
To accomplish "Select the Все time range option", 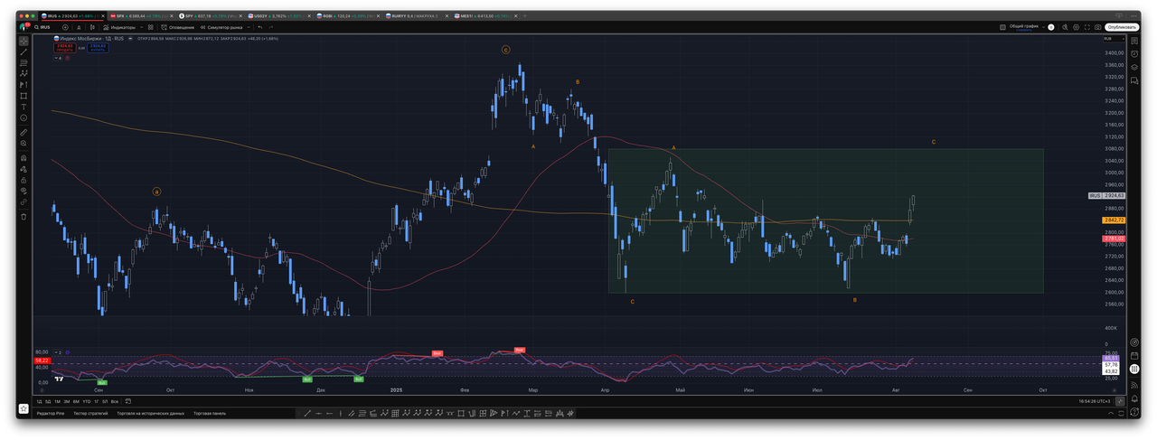I will [114, 401].
